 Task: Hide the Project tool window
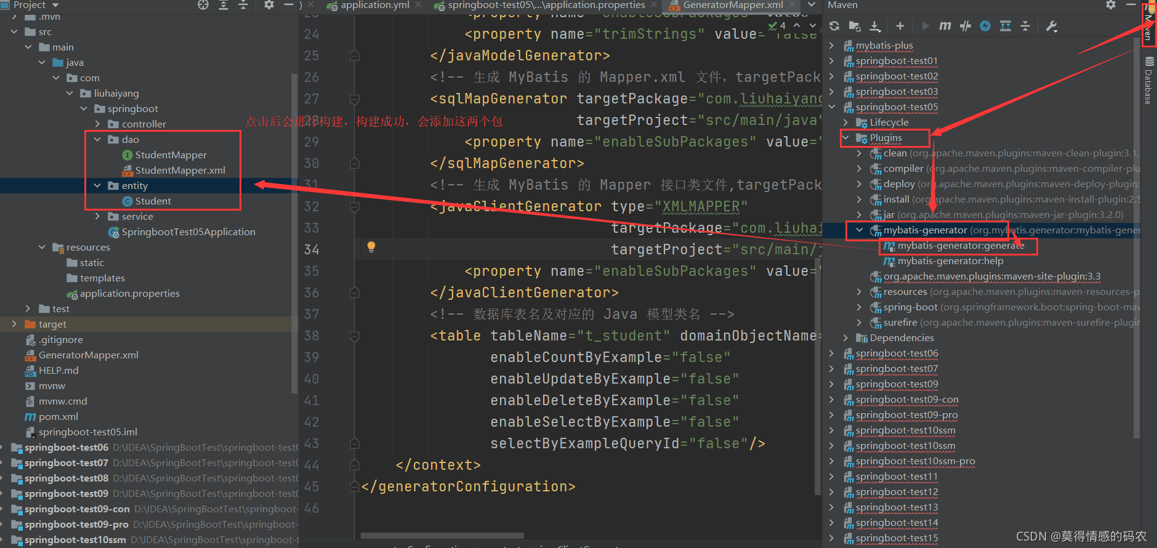(x=288, y=5)
